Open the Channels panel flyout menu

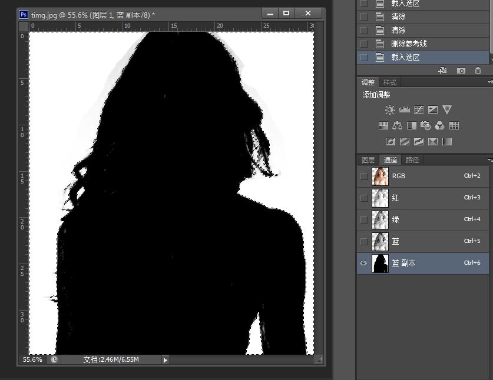click(x=489, y=159)
